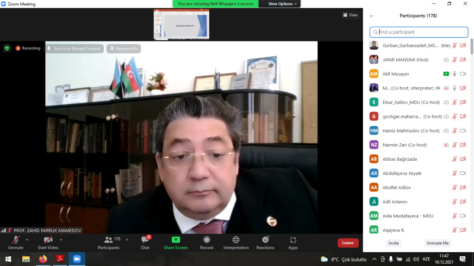Start recording with the Record button
This screenshot has width=474, height=266.
[x=206, y=243]
